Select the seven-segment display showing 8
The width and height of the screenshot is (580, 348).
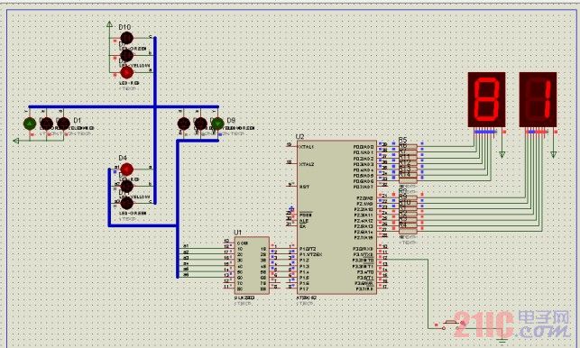[486, 99]
